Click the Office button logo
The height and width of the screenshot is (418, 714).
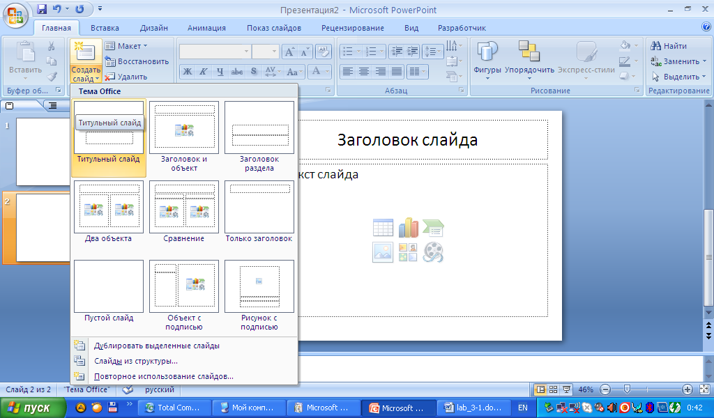coord(15,15)
